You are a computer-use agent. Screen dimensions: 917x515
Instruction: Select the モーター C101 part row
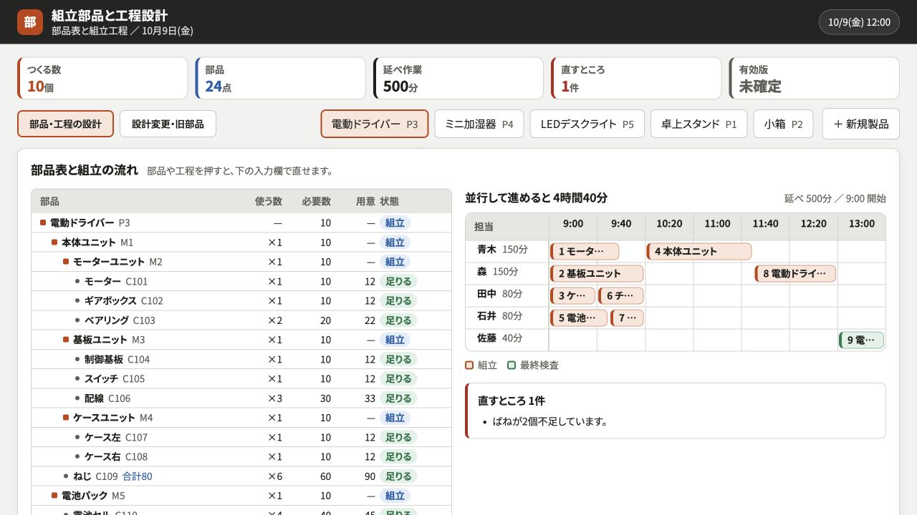tap(241, 281)
